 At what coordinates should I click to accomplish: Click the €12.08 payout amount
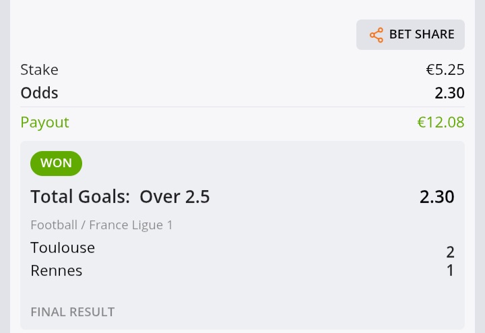coord(441,122)
